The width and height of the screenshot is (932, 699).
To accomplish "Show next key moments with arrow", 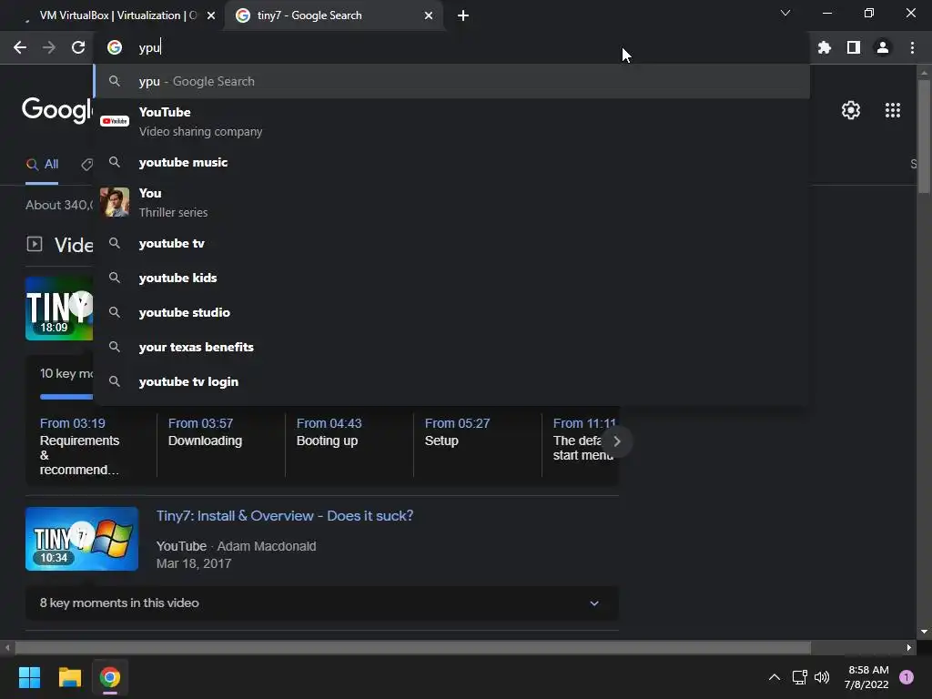I will pos(616,441).
